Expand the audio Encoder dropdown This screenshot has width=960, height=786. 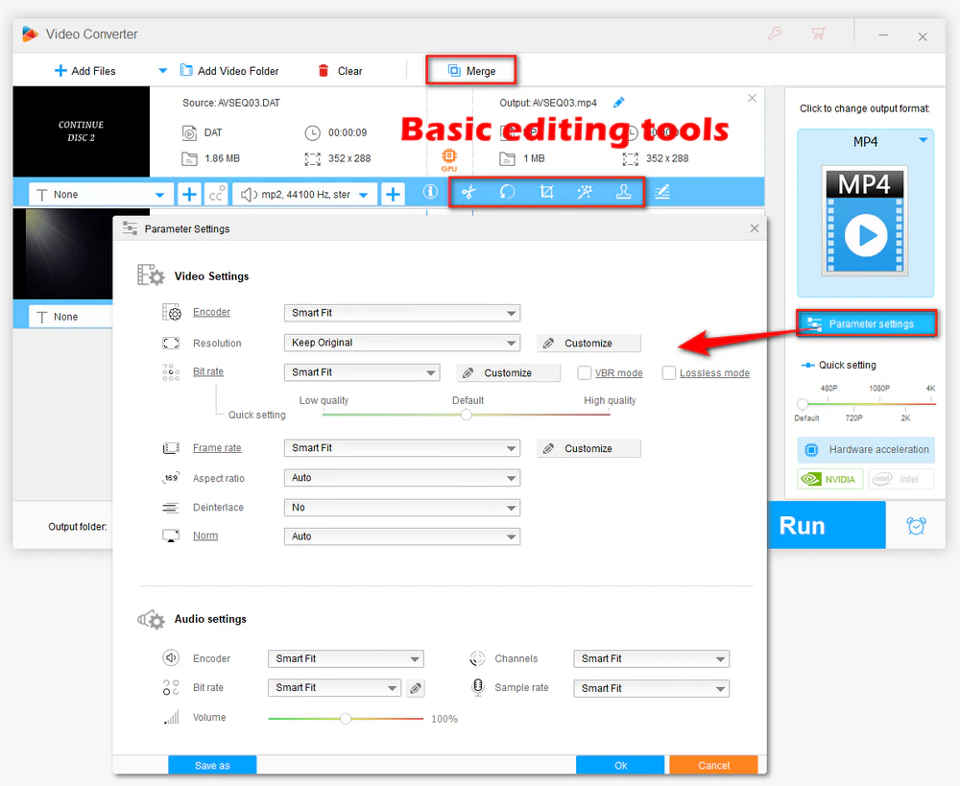(x=346, y=658)
